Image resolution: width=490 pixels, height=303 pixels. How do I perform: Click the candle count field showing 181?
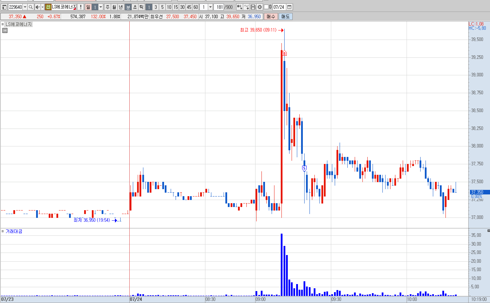pos(219,7)
